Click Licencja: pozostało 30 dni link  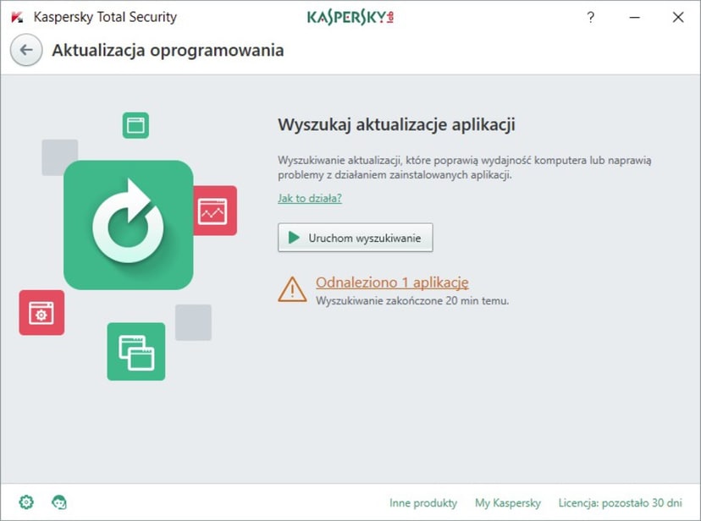point(620,502)
